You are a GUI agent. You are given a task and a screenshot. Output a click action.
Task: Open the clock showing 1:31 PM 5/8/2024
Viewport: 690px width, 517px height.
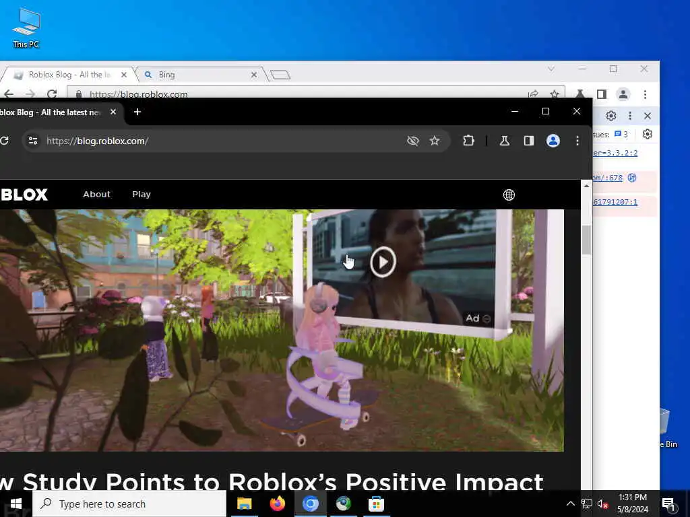point(632,504)
